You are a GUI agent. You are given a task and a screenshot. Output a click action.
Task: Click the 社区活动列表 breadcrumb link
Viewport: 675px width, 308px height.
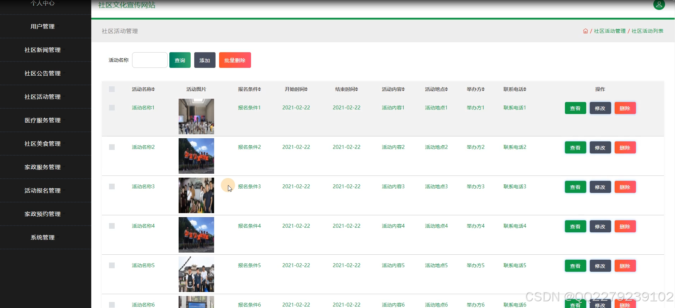point(647,31)
